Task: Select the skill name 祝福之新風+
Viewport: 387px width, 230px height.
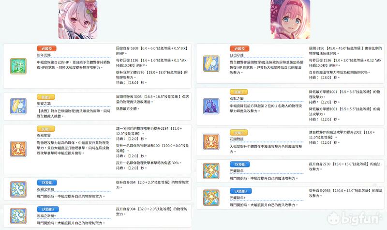Action: 46,215
